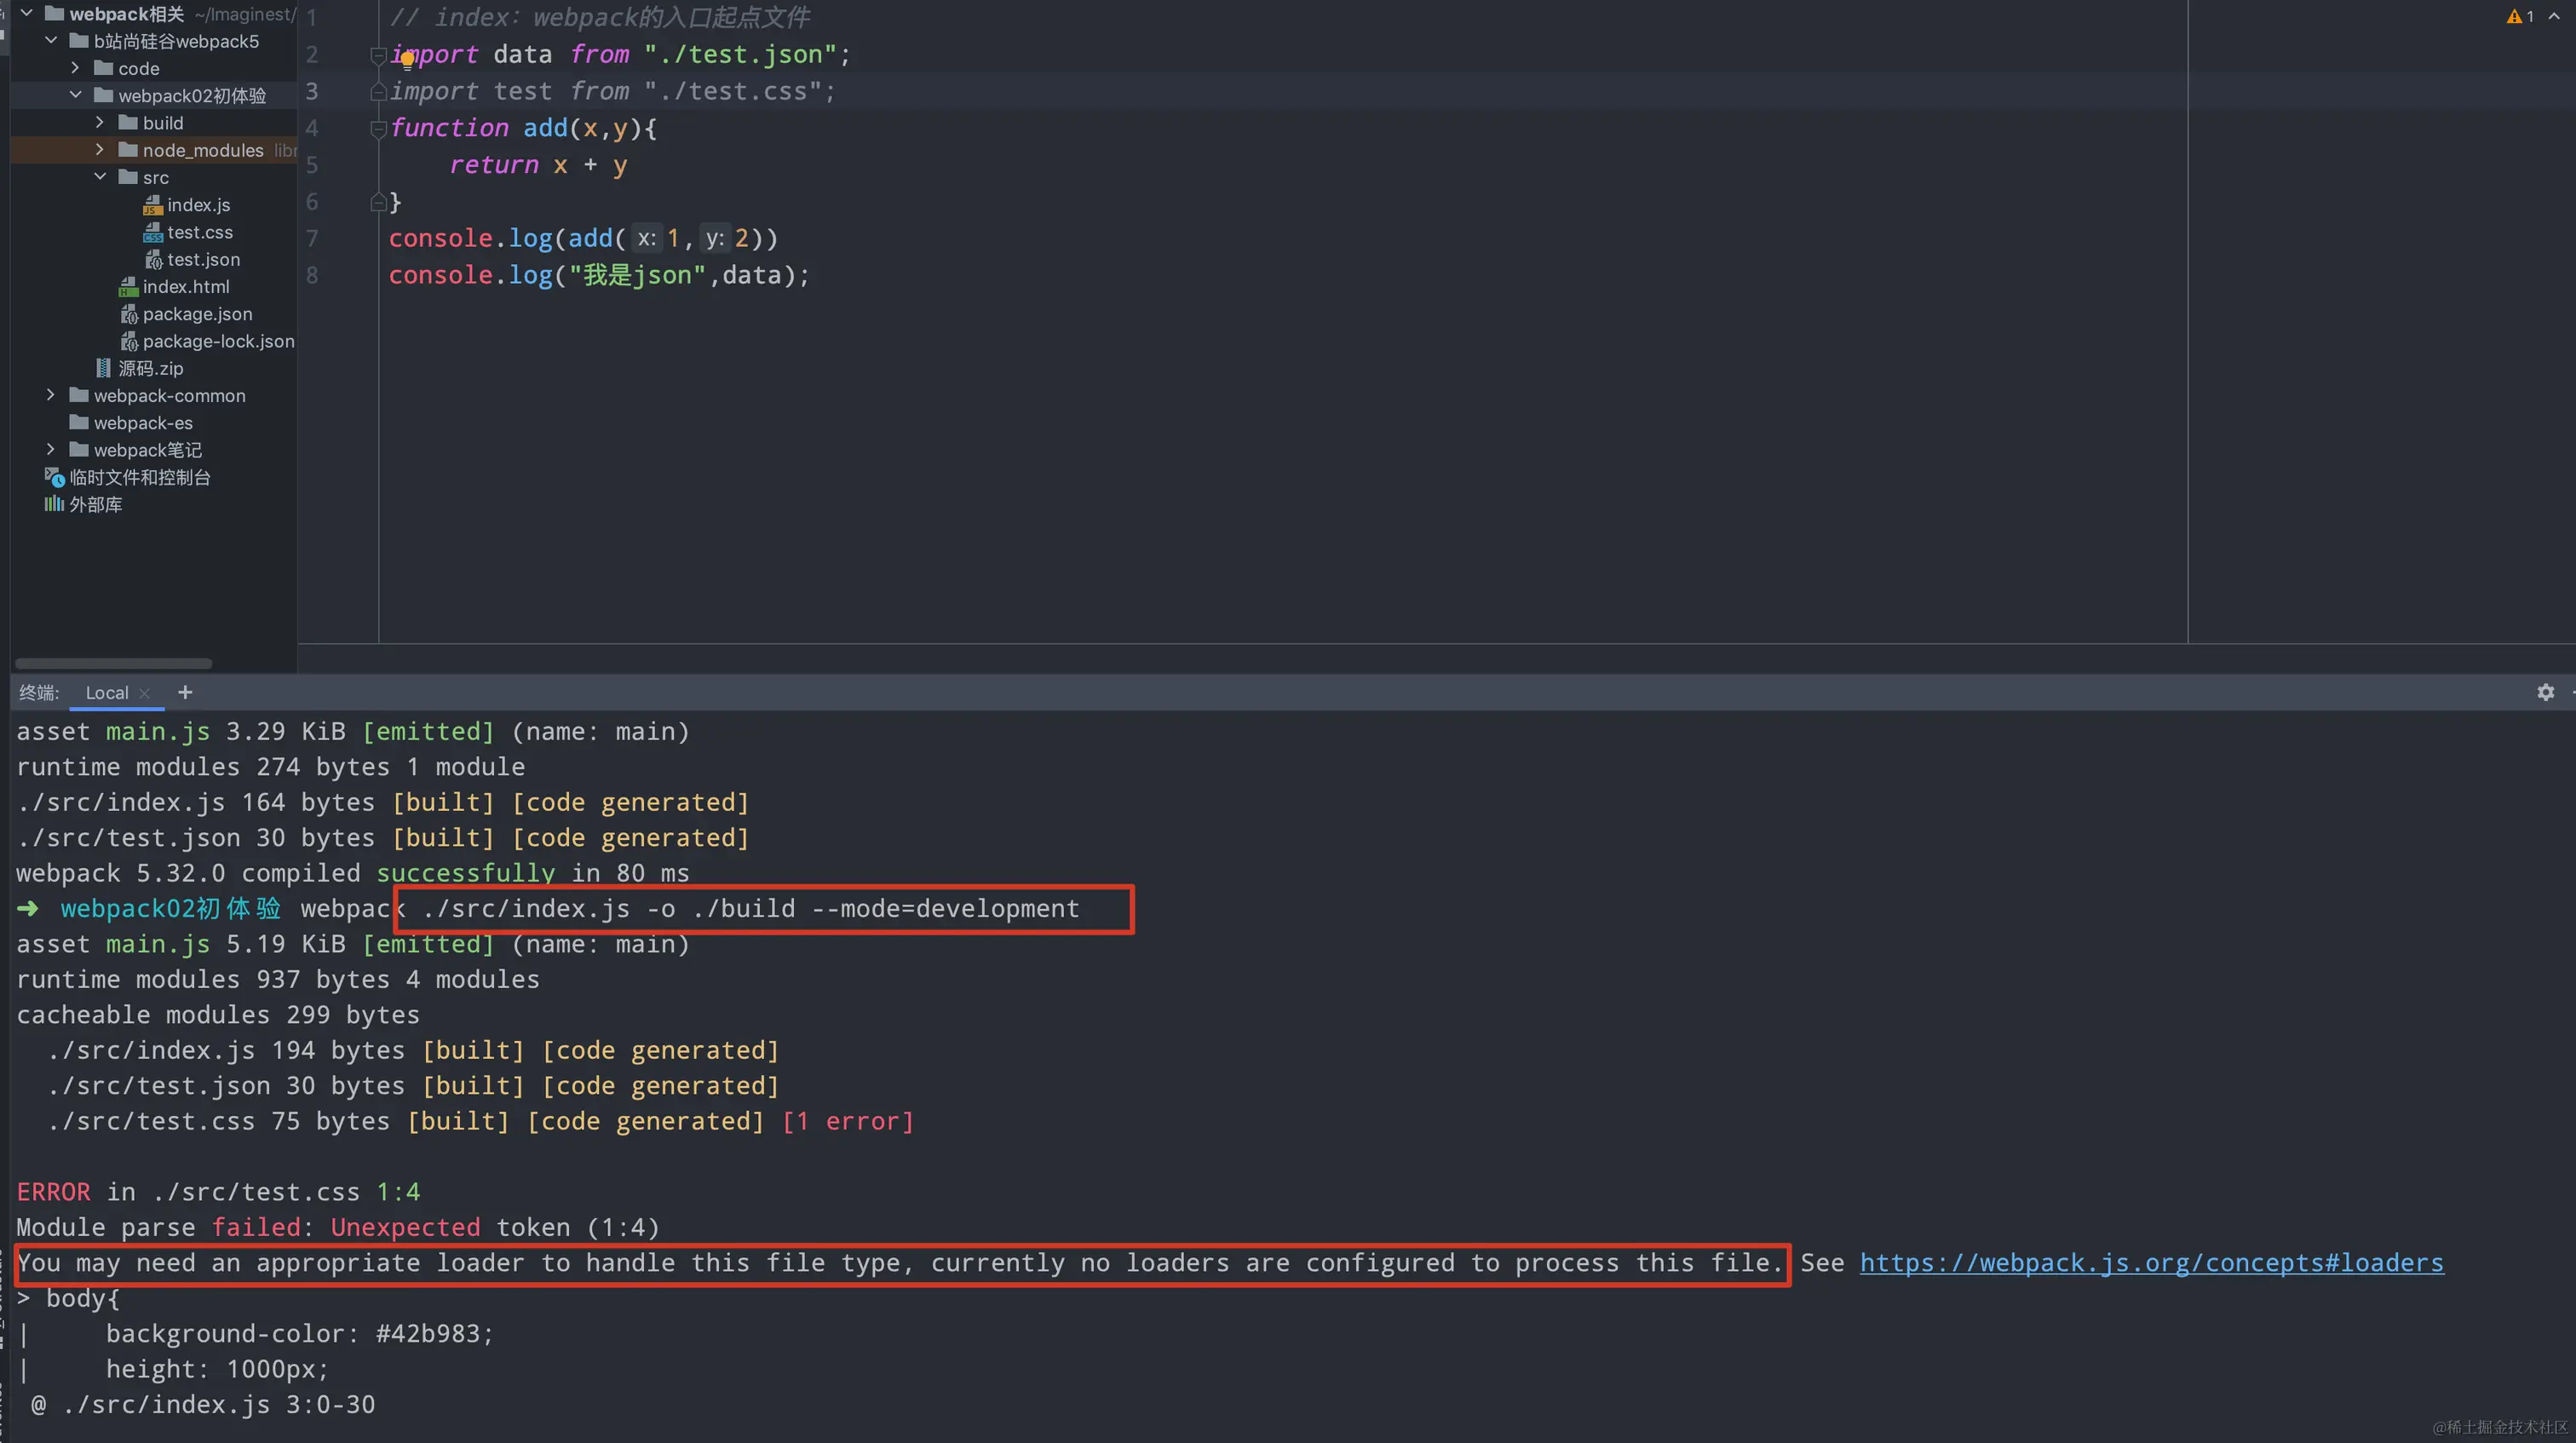Expand the node_modules folder
Image resolution: width=2576 pixels, height=1443 pixels.
(100, 150)
